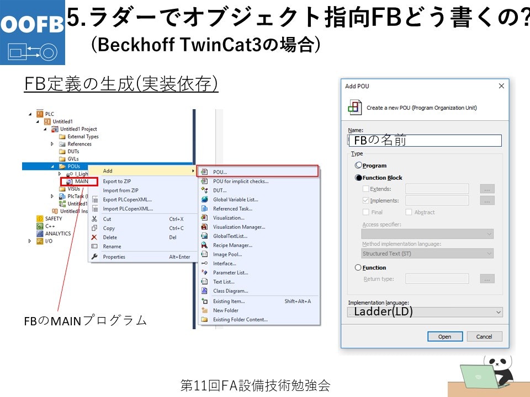The width and height of the screenshot is (530, 397).
Task: Click the Class Diagram icon
Action: tap(204, 291)
